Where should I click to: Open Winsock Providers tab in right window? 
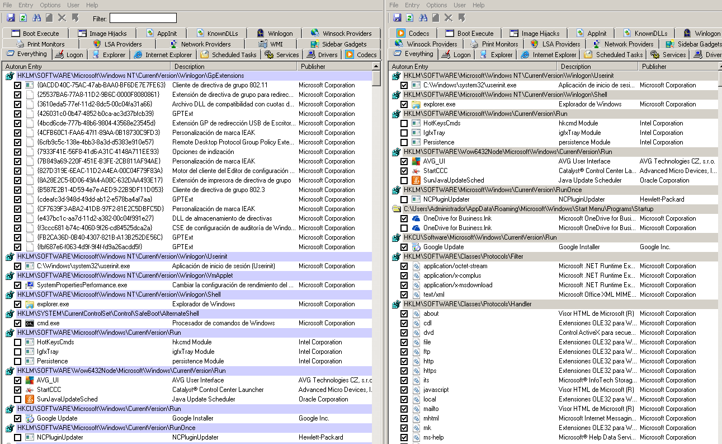[x=426, y=44]
